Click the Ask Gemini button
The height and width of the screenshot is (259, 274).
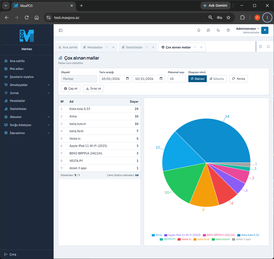tap(215, 5)
